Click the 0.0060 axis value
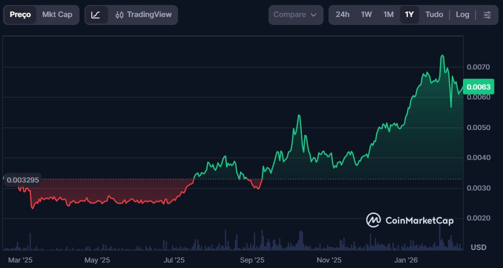The image size is (503, 268). [x=478, y=97]
